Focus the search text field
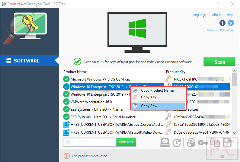Screen dimensions: 240x162 [x=90, y=142]
